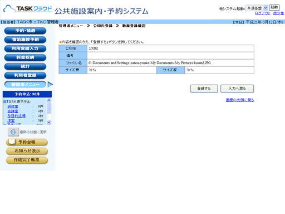The image size is (285, 214).
Task: Click the reservation list scrollbar thumb
Action: (x=49, y=108)
